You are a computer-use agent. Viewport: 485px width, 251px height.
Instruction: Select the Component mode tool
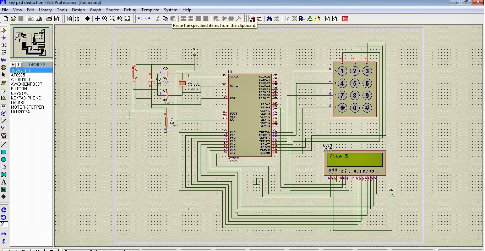click(4, 30)
